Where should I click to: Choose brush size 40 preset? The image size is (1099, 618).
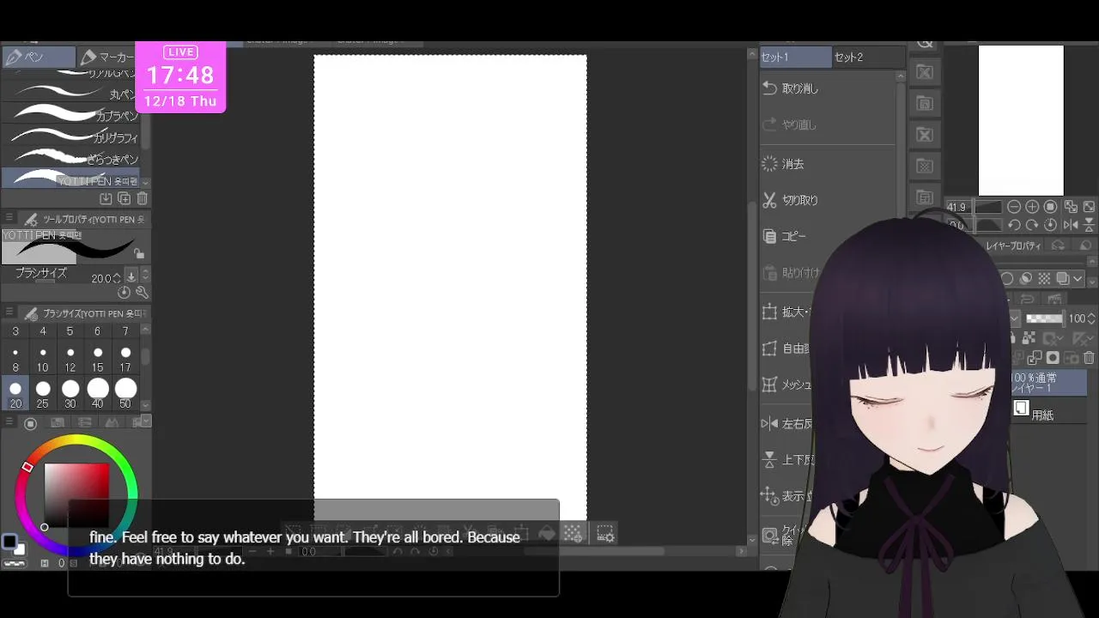[x=98, y=394]
